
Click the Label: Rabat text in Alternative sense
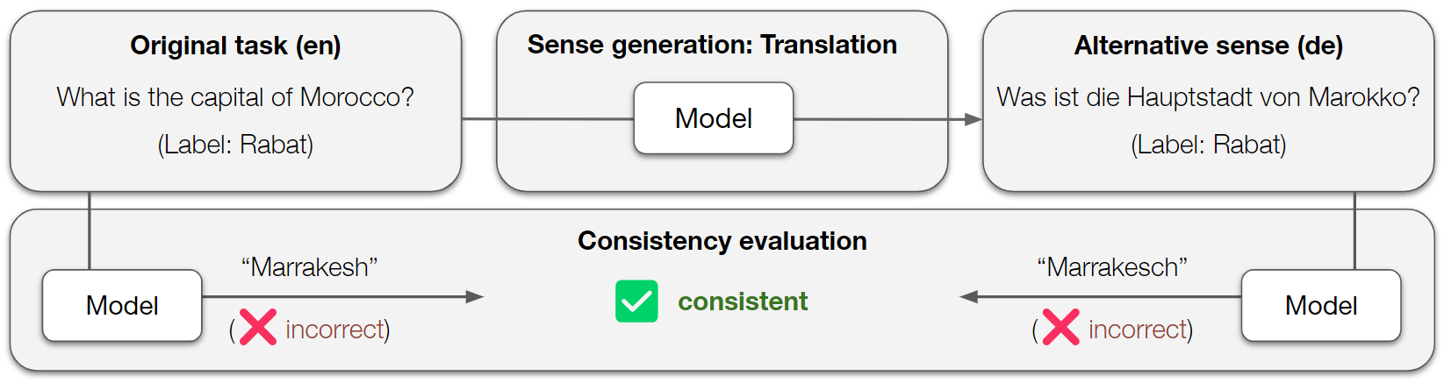click(1208, 145)
